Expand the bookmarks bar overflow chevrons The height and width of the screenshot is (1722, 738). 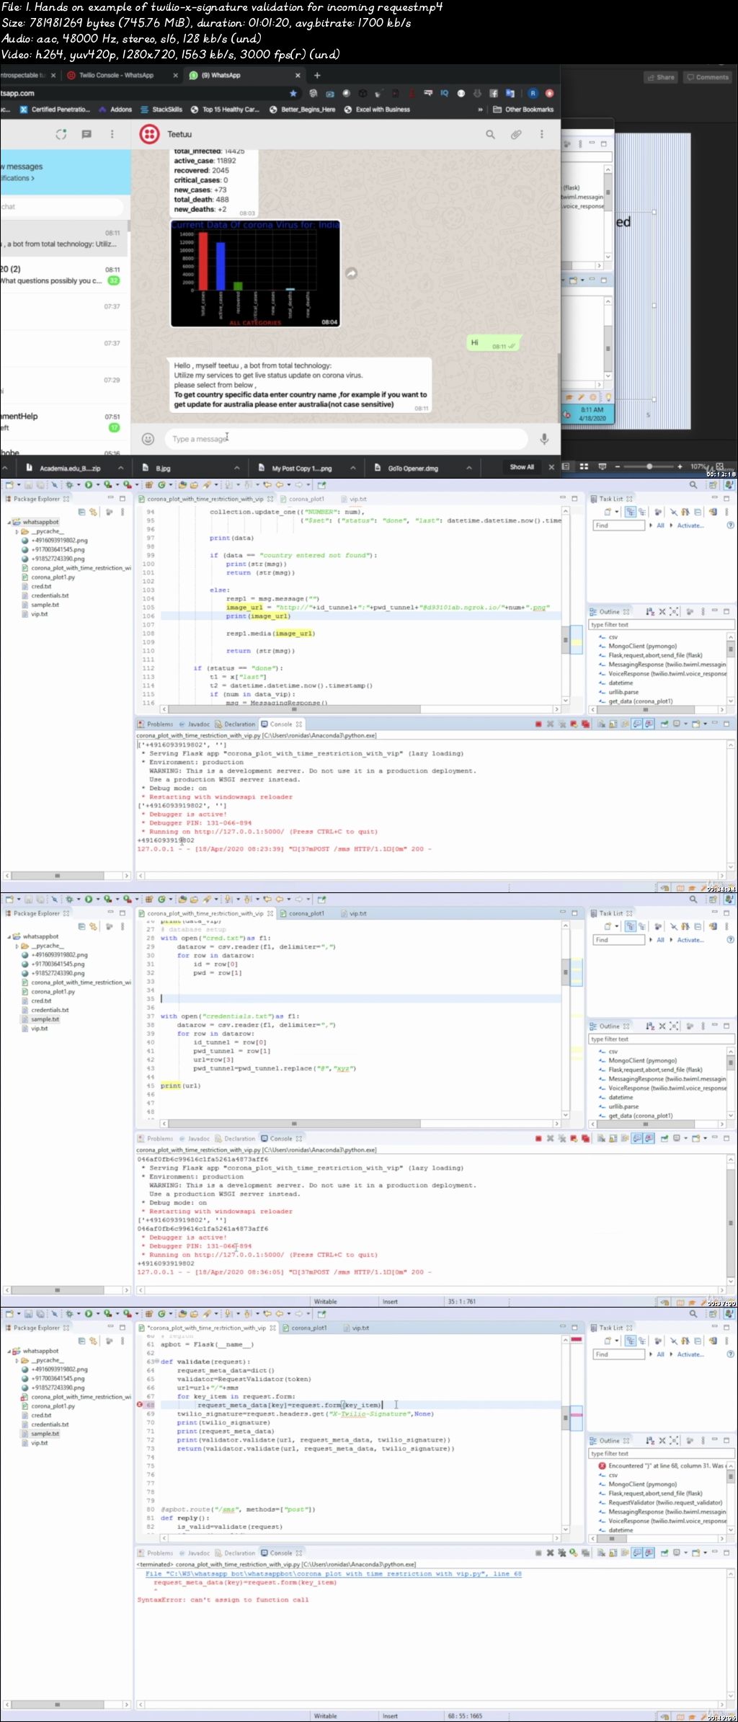(480, 110)
